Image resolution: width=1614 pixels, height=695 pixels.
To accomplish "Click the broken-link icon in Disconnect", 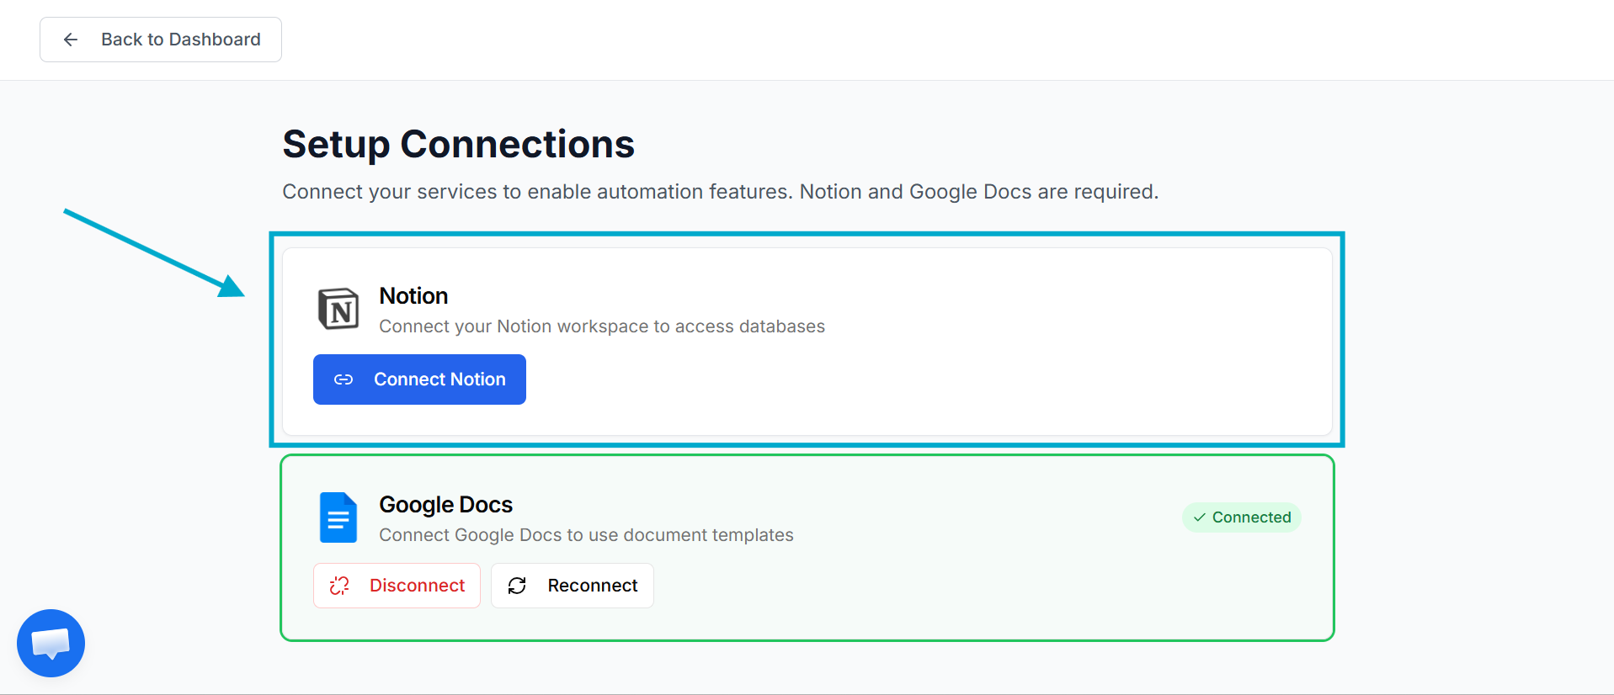I will [x=339, y=586].
